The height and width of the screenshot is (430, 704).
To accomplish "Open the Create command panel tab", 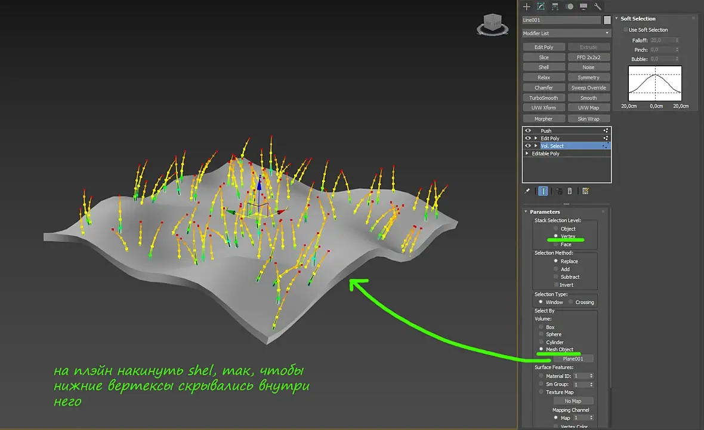I will tap(527, 7).
